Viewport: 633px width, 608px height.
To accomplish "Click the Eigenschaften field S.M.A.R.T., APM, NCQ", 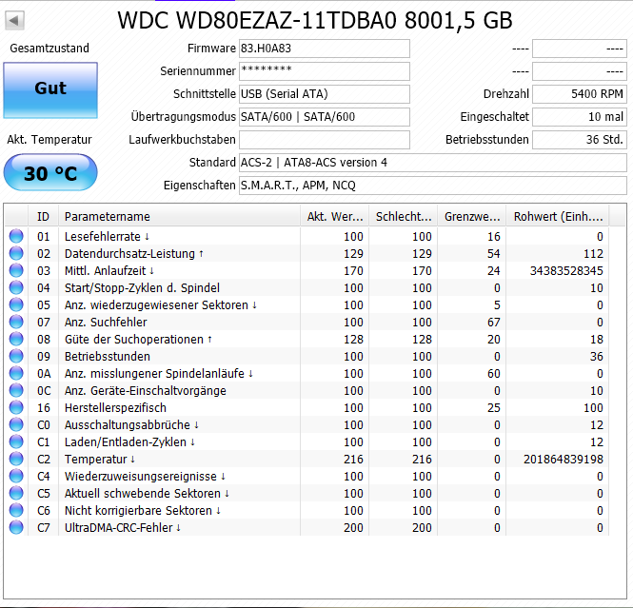I will tap(433, 186).
